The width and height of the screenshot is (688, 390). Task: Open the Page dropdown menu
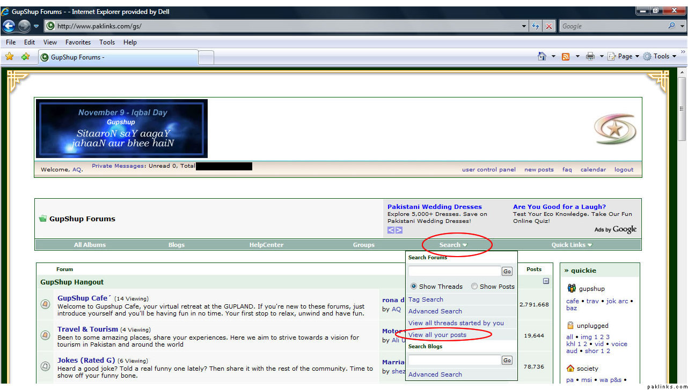click(624, 56)
